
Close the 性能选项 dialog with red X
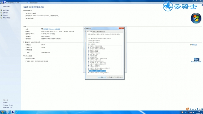121,28
